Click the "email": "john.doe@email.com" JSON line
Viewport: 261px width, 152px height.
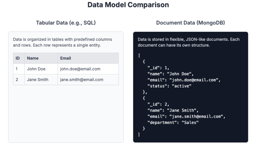coord(184,80)
